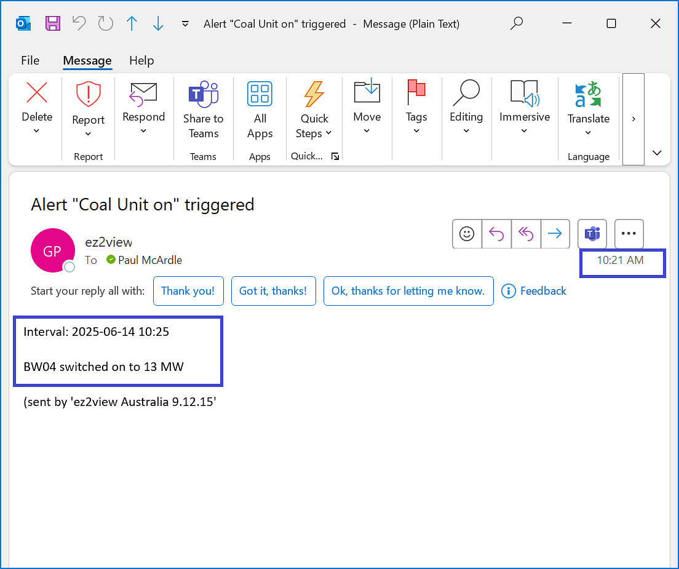Expand the Move dropdown arrow
This screenshot has width=679, height=569.
point(367,131)
